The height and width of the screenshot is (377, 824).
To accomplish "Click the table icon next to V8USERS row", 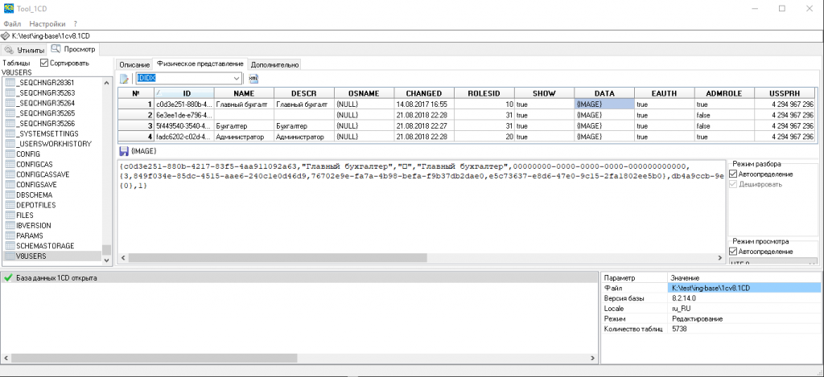I will (10, 256).
